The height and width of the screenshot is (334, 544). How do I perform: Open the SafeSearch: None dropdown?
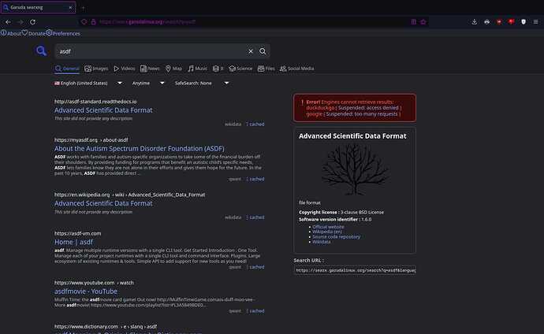(202, 83)
